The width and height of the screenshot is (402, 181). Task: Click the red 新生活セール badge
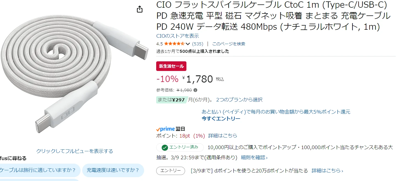(x=171, y=66)
